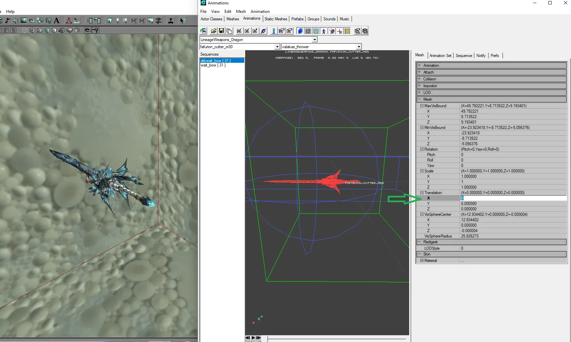
Task: Click the VisSphereRadius value 25.826273
Action: (x=513, y=236)
